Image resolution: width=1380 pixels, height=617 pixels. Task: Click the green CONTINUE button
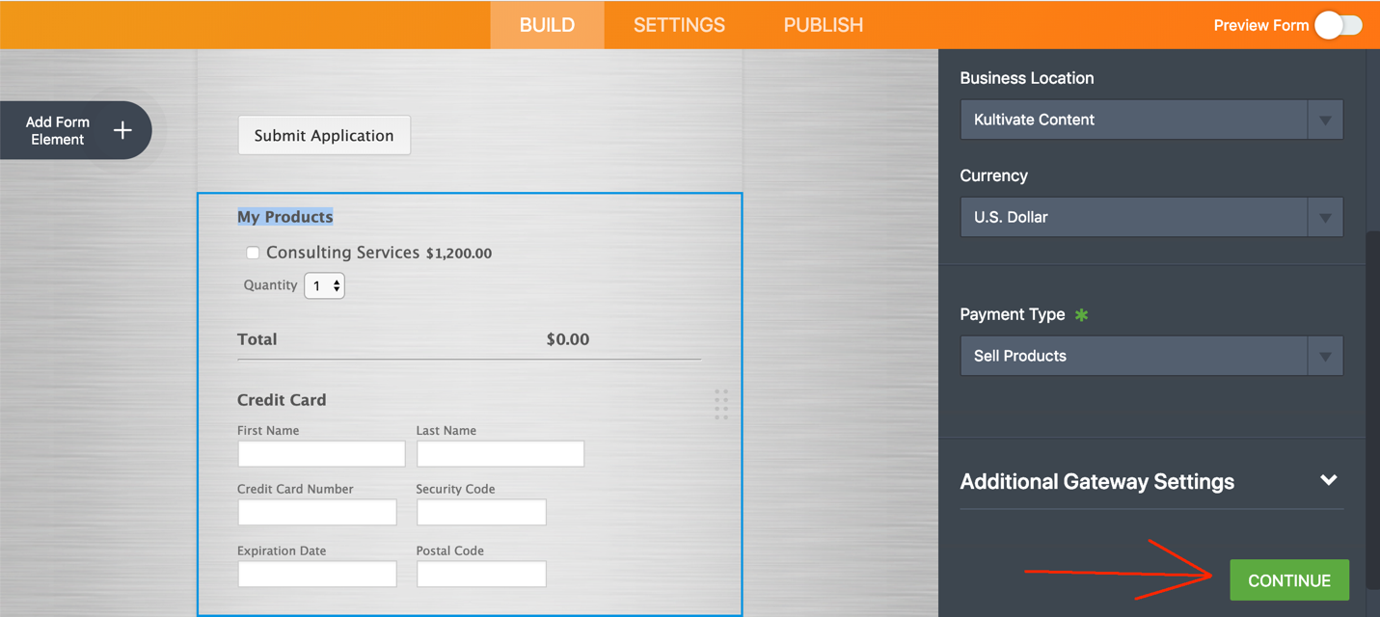(x=1289, y=580)
